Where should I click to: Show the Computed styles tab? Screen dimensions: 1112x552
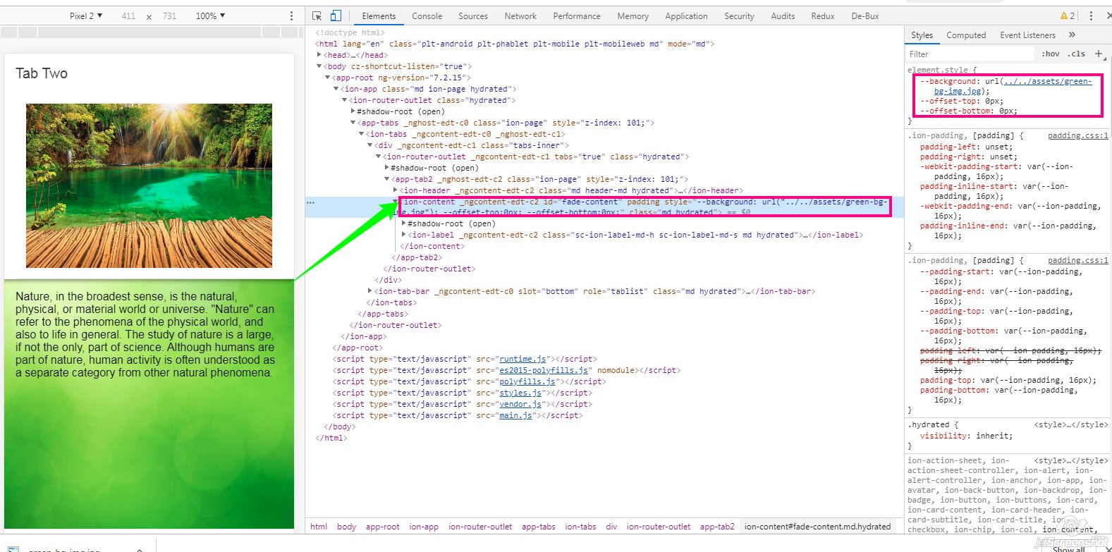(966, 35)
